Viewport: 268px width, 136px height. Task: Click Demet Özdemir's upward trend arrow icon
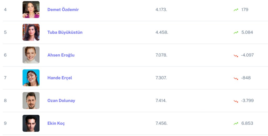click(236, 10)
